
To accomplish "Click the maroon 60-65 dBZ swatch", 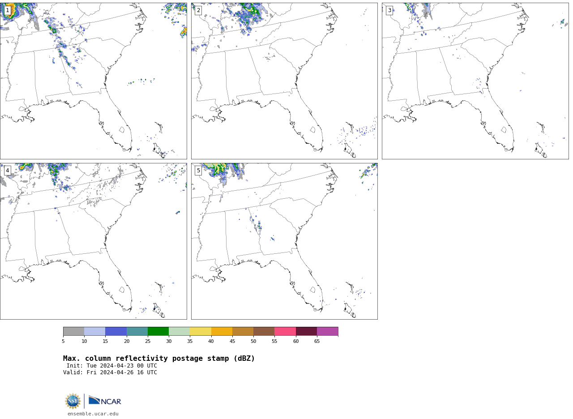I will point(306,331).
